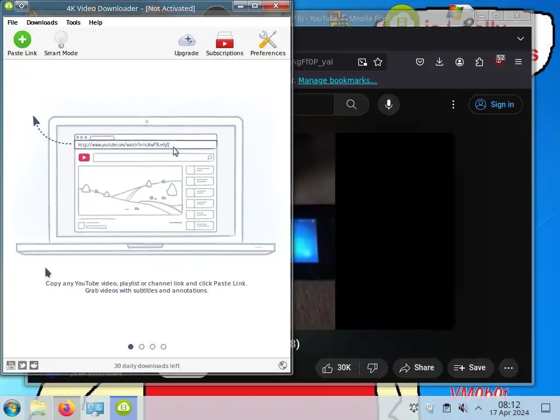Click the YouTube Save button
The width and height of the screenshot is (560, 420).
pyautogui.click(x=470, y=367)
